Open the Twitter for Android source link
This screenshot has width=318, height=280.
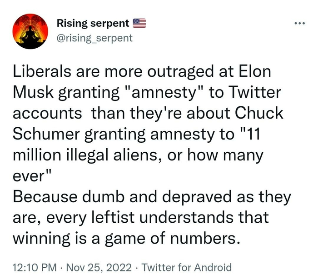pyautogui.click(x=187, y=268)
